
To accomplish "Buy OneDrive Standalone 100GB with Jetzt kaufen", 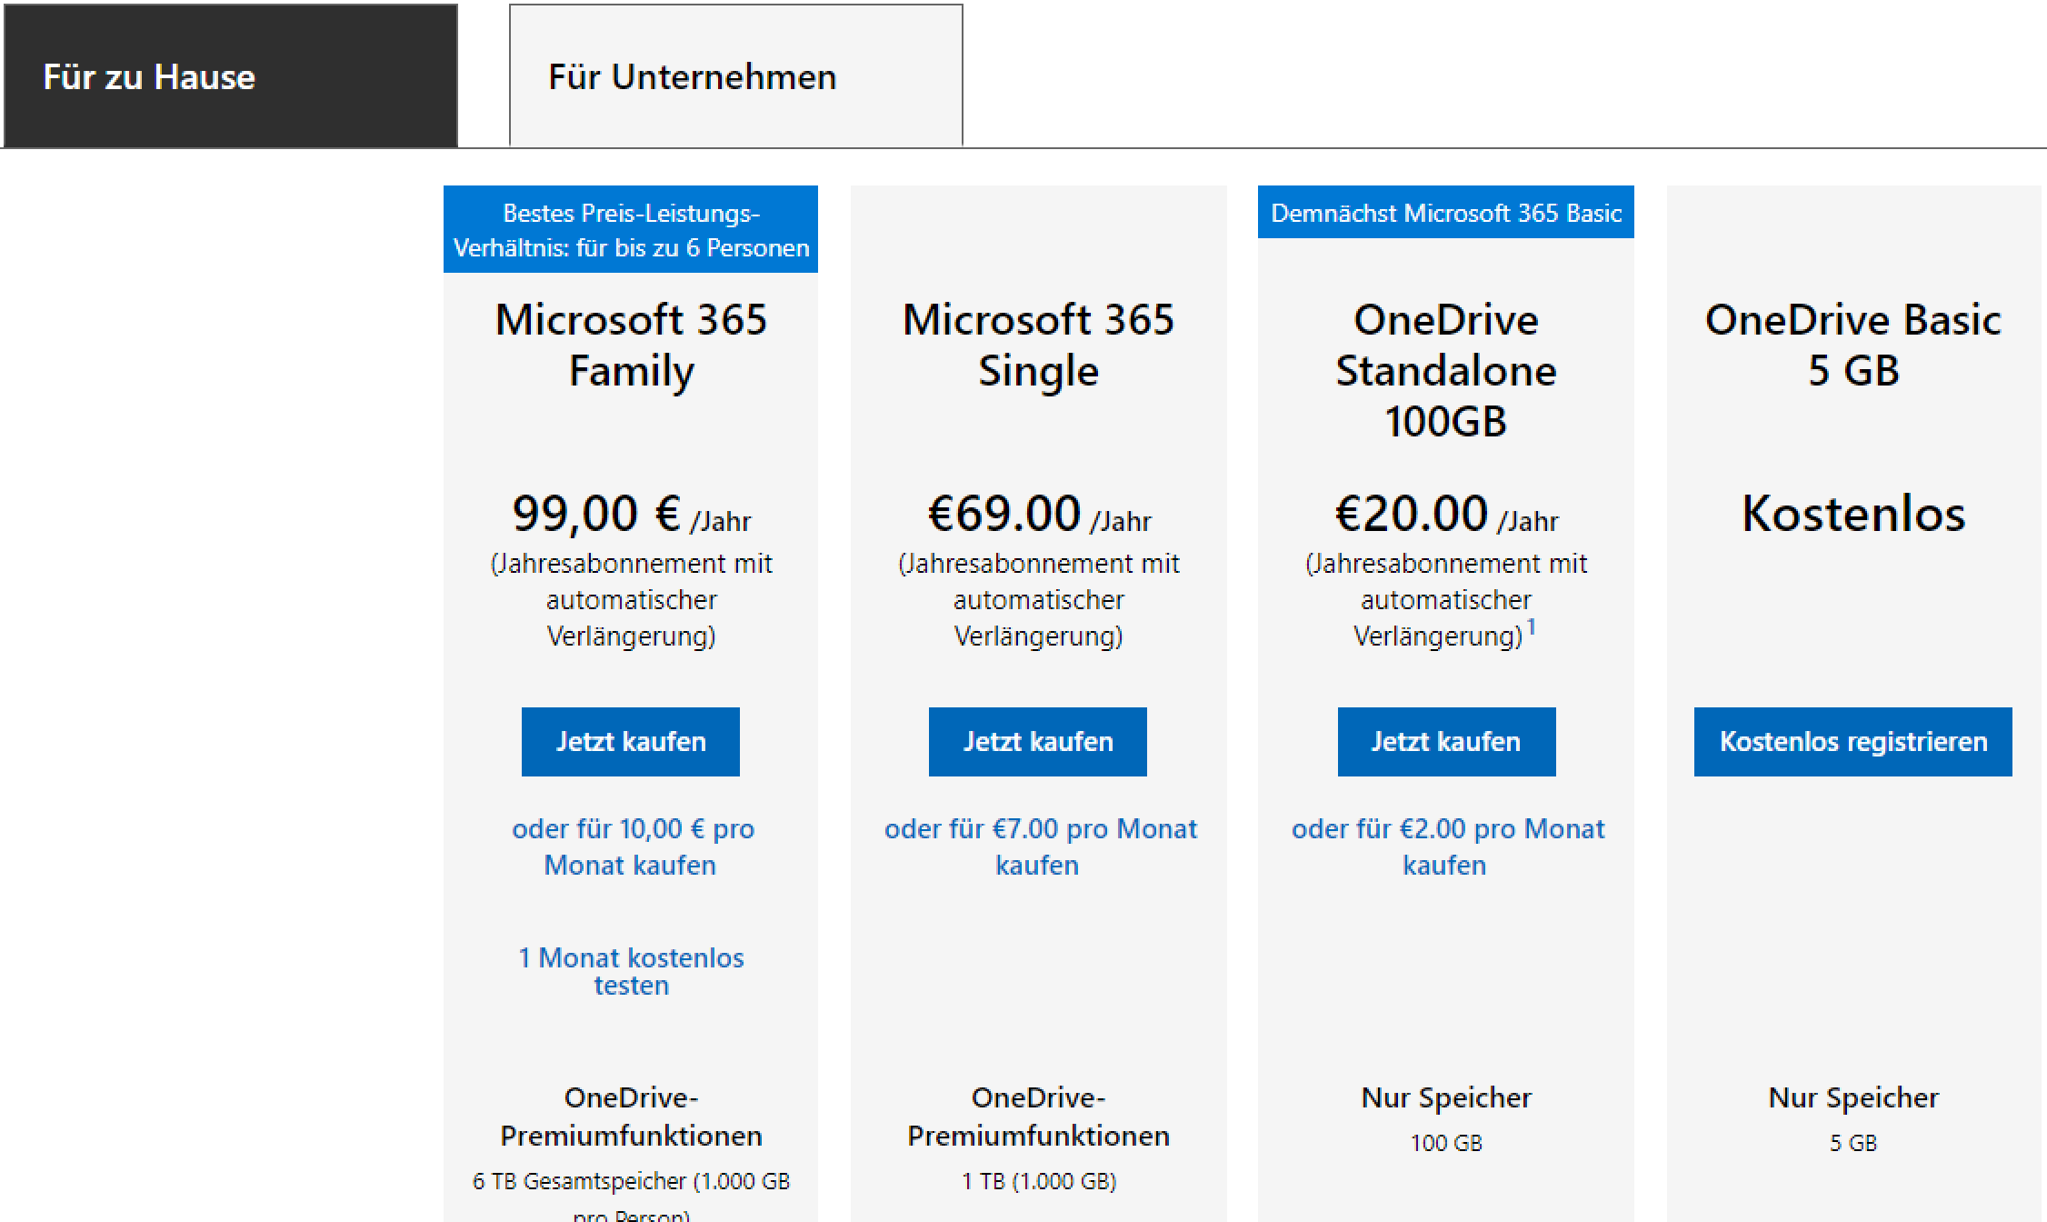I will pyautogui.click(x=1445, y=742).
